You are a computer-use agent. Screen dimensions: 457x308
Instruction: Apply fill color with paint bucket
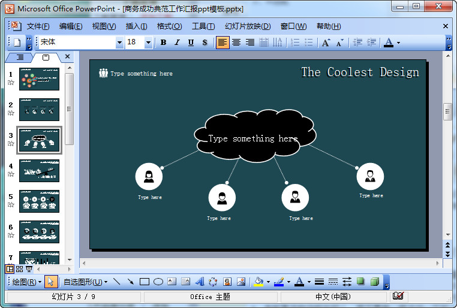coord(258,282)
